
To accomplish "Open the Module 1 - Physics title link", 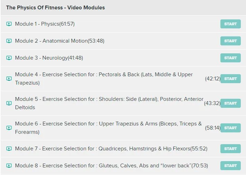I will click(x=45, y=24).
